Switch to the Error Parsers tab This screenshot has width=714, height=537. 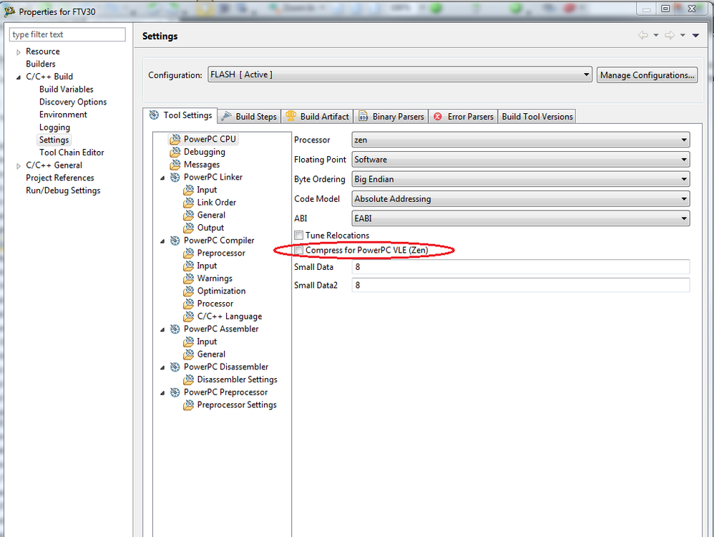click(463, 117)
